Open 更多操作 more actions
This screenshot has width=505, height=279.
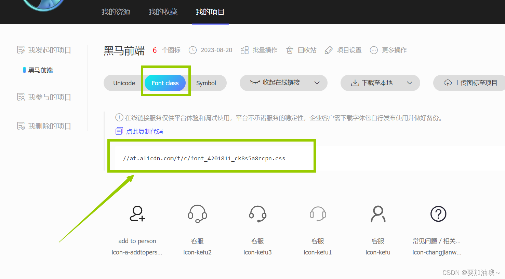[x=394, y=50]
